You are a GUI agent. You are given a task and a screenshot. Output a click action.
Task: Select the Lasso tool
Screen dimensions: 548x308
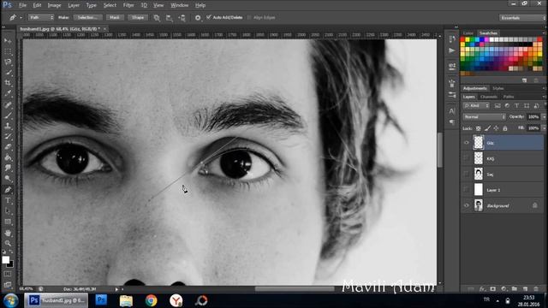(8, 62)
